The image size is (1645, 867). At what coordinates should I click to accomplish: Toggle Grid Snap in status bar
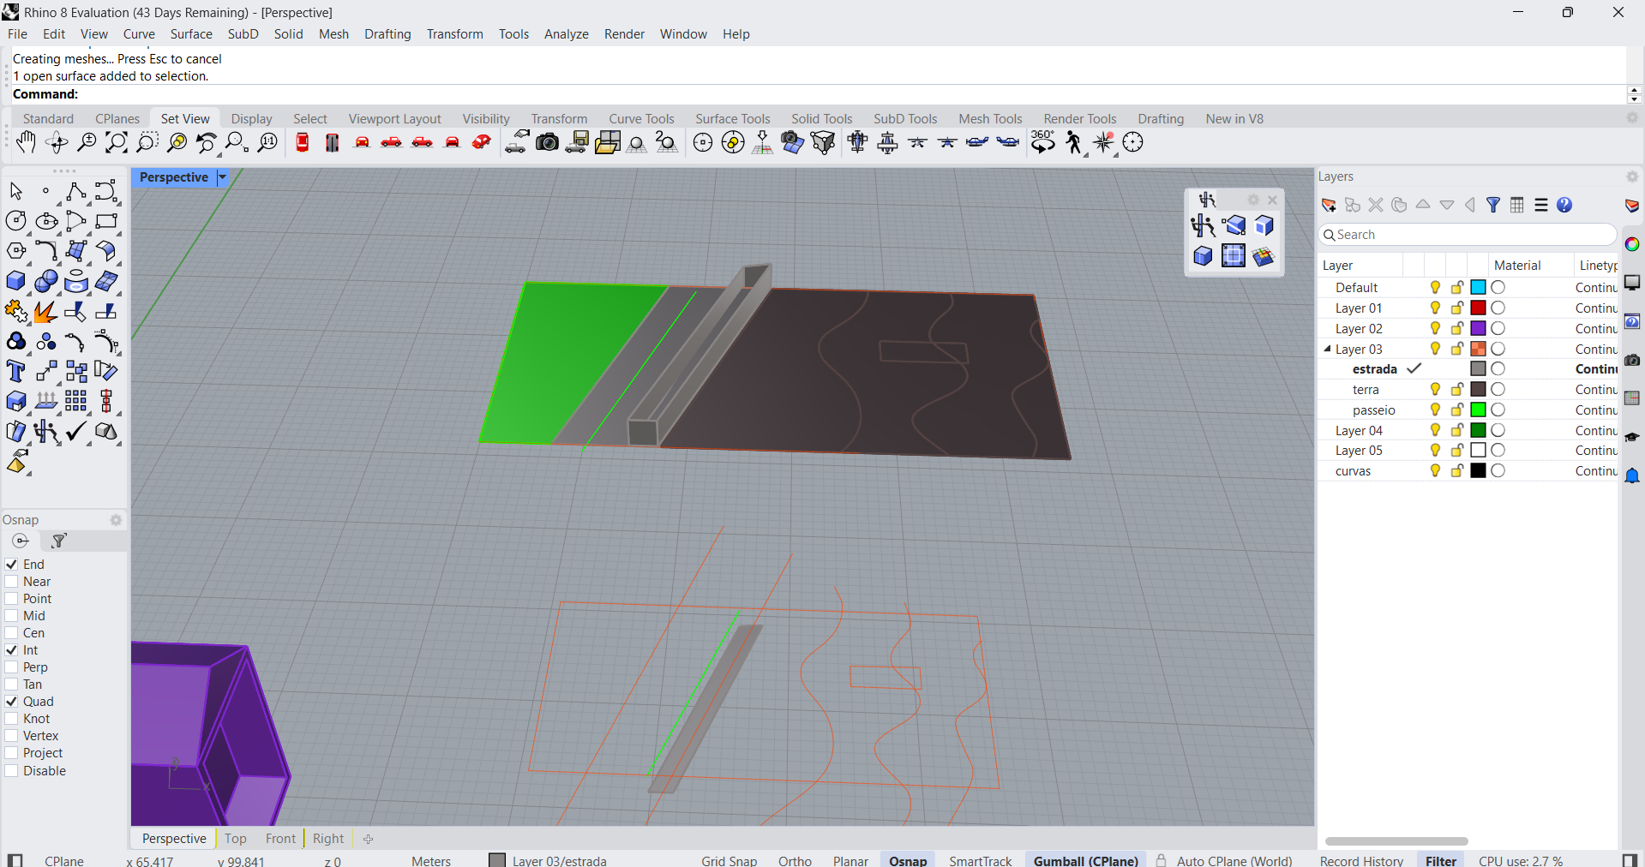click(x=729, y=860)
